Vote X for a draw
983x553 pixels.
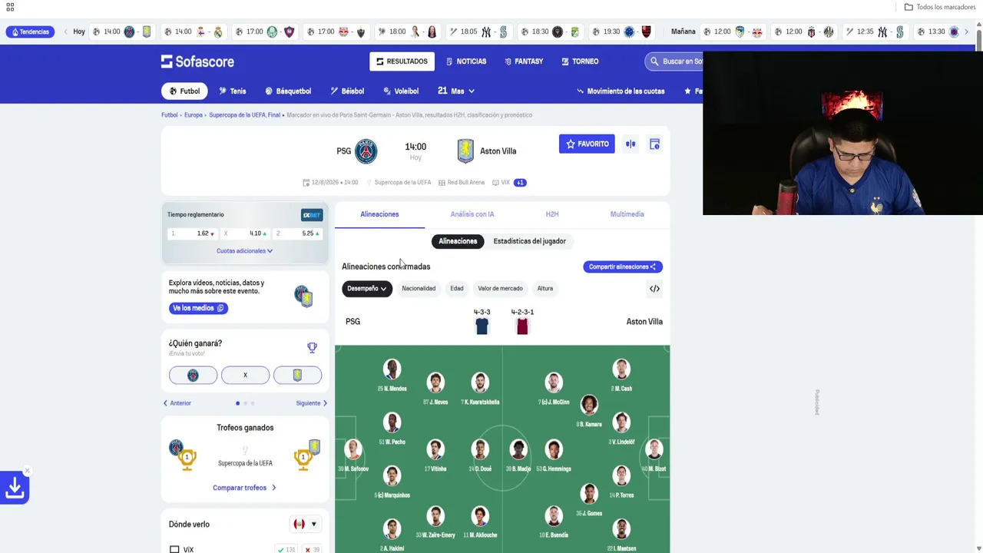245,375
